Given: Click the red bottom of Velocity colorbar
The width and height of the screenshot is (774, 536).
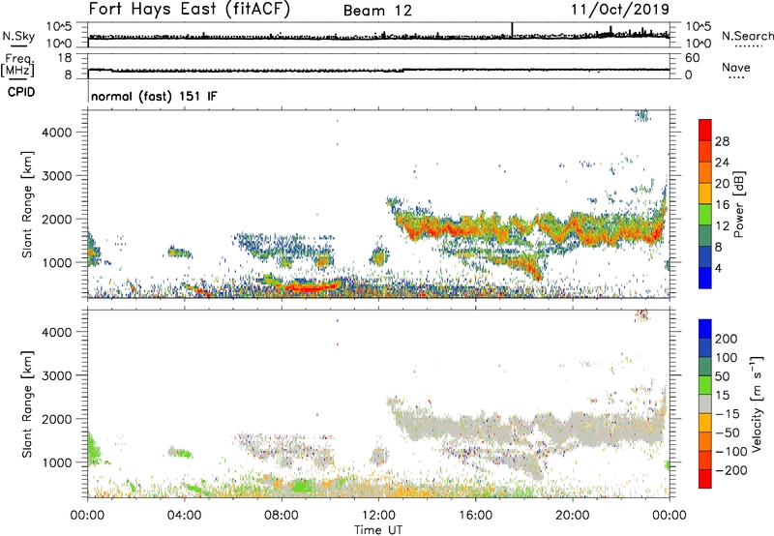Looking at the screenshot, I should (x=705, y=479).
